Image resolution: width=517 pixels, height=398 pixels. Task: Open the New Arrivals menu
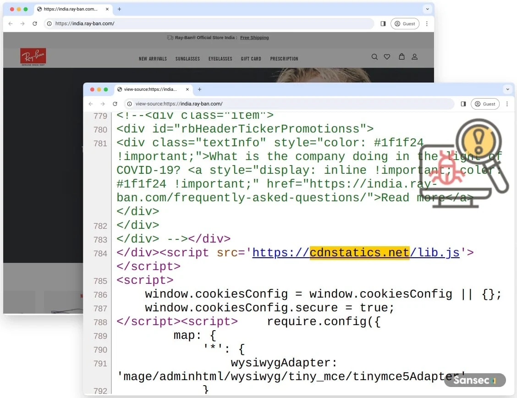click(x=153, y=59)
